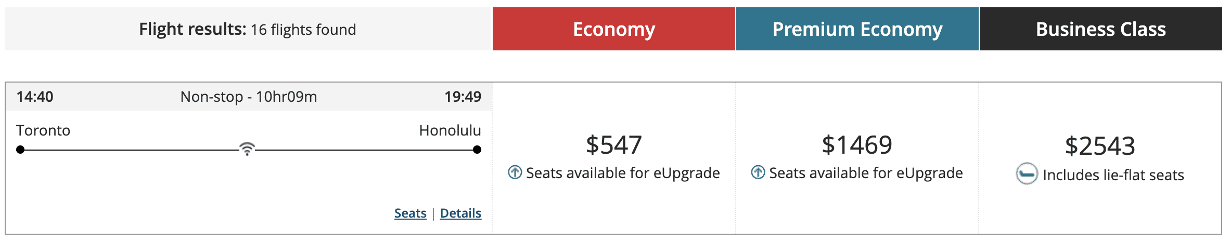Click the Honolulu destination city label
Image resolution: width=1230 pixels, height=242 pixels.
coord(450,130)
